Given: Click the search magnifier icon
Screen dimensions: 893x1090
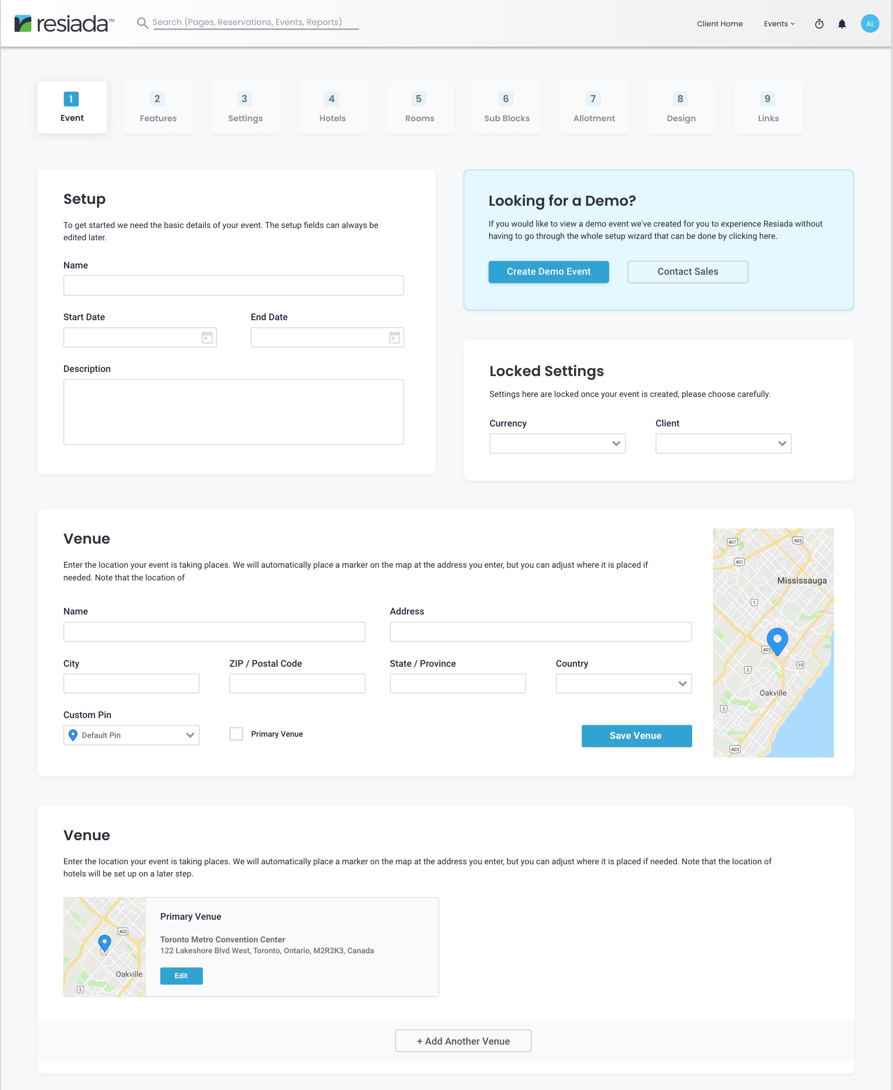Looking at the screenshot, I should tap(142, 23).
